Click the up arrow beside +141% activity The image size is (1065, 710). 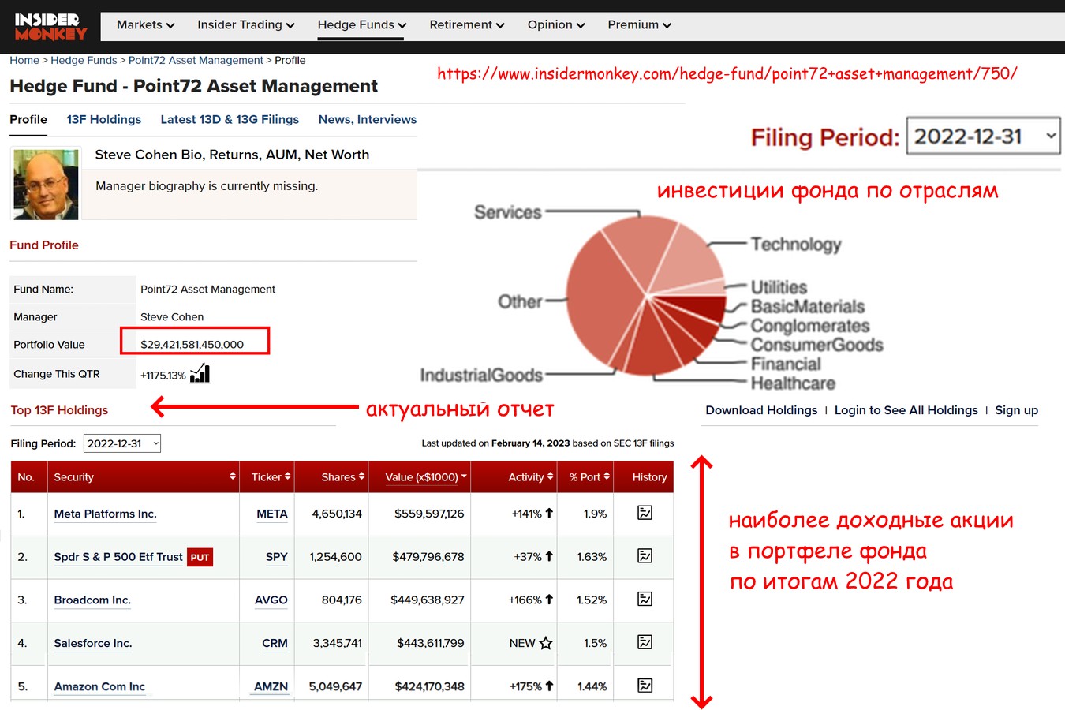(549, 513)
